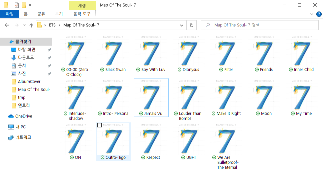Select the Moon file icon
The height and width of the screenshot is (181, 323).
click(x=264, y=95)
